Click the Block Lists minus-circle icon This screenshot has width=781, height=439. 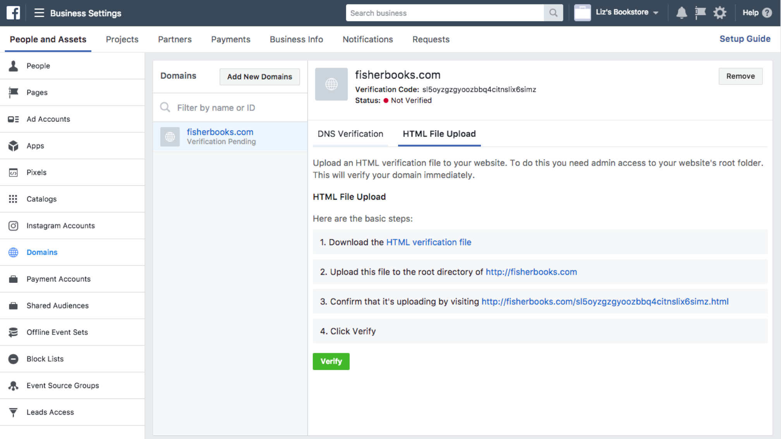tap(13, 359)
